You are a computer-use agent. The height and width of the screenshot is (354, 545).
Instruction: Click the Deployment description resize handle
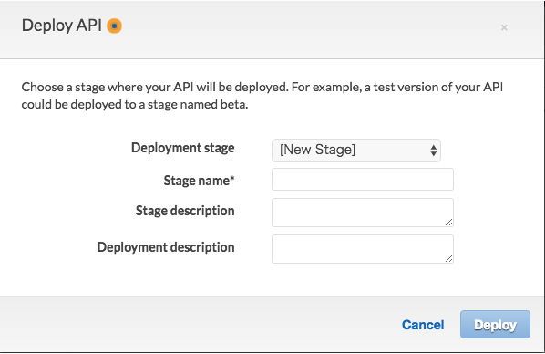click(x=448, y=258)
